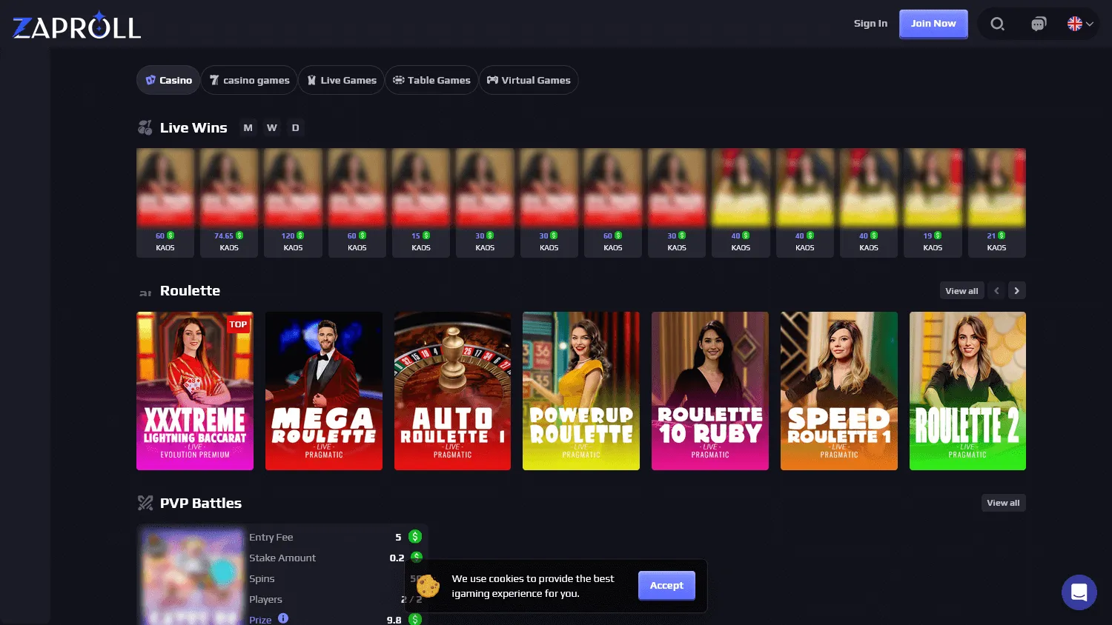Image resolution: width=1112 pixels, height=625 pixels.
Task: Switch to the Virtual Games tab
Action: pyautogui.click(x=529, y=80)
